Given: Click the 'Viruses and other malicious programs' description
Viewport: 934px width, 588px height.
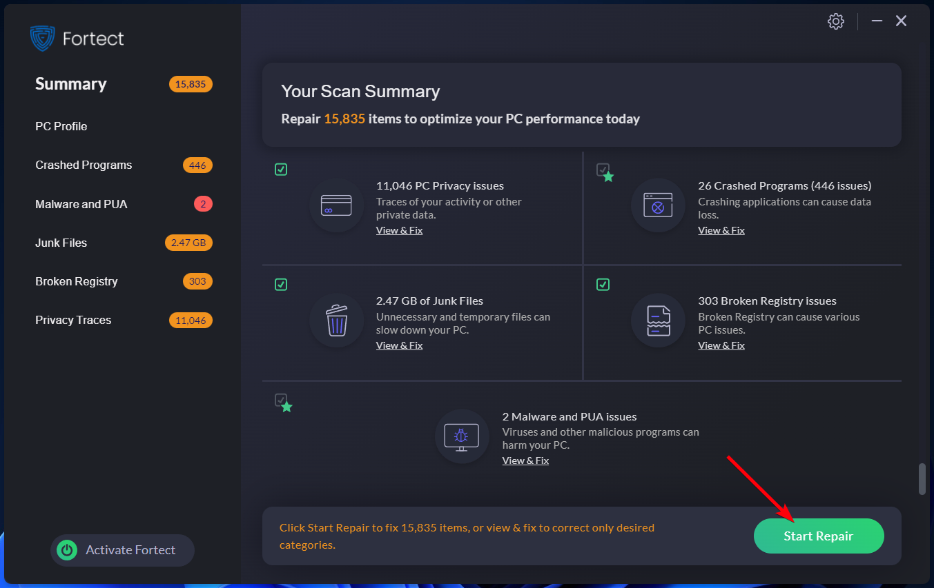Looking at the screenshot, I should 601,439.
